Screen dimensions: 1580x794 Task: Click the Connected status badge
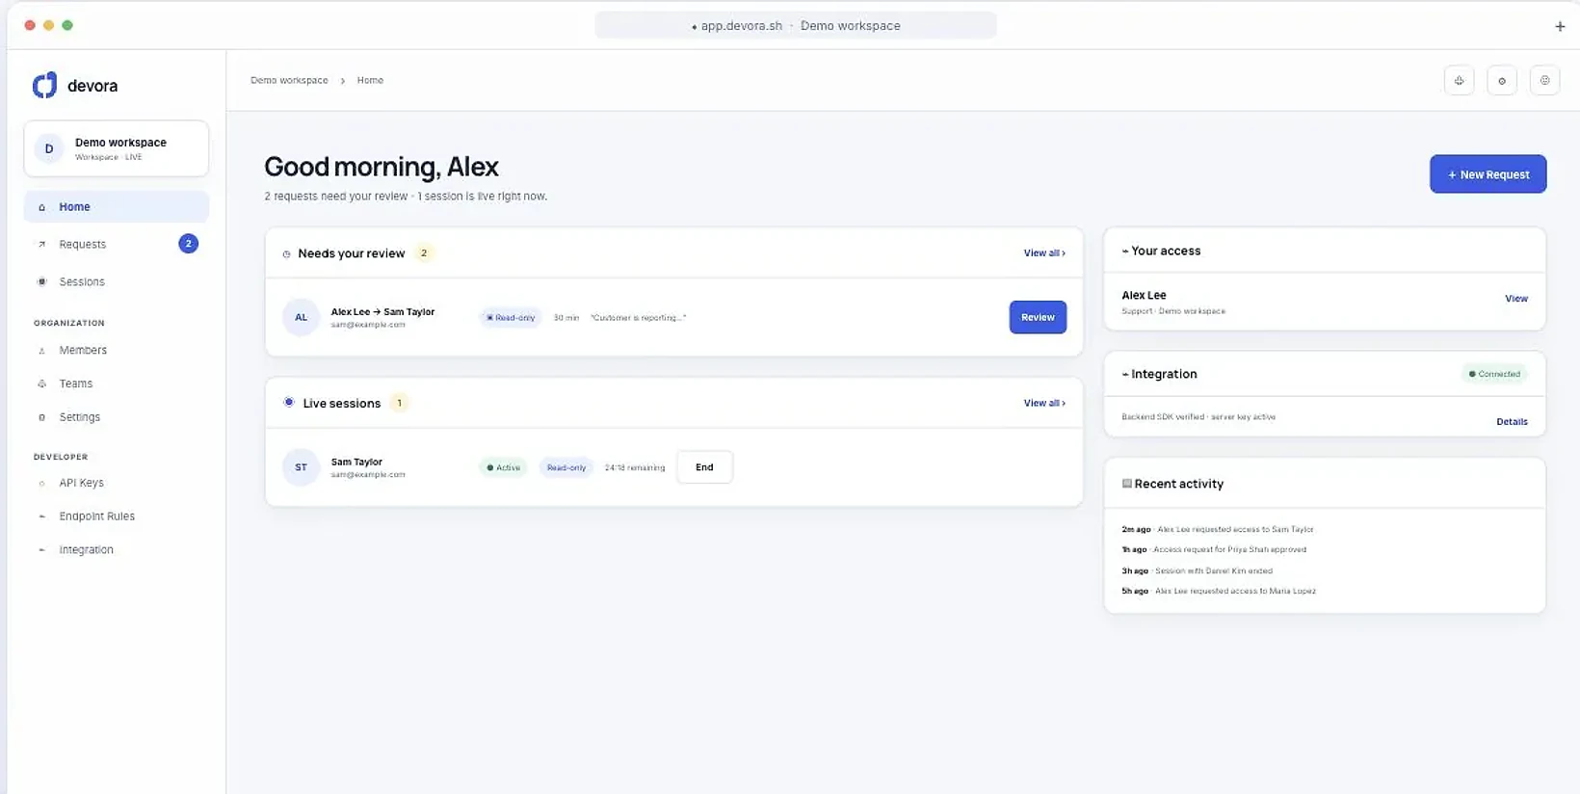(1494, 374)
